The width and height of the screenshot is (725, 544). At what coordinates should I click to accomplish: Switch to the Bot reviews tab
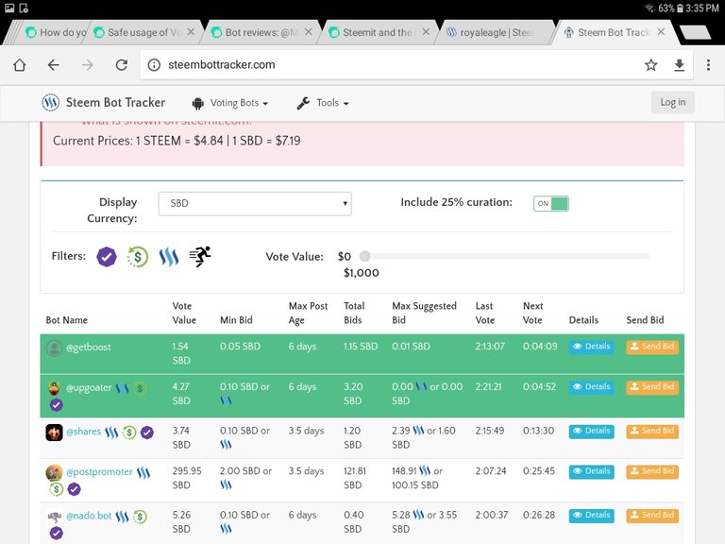pos(260,32)
